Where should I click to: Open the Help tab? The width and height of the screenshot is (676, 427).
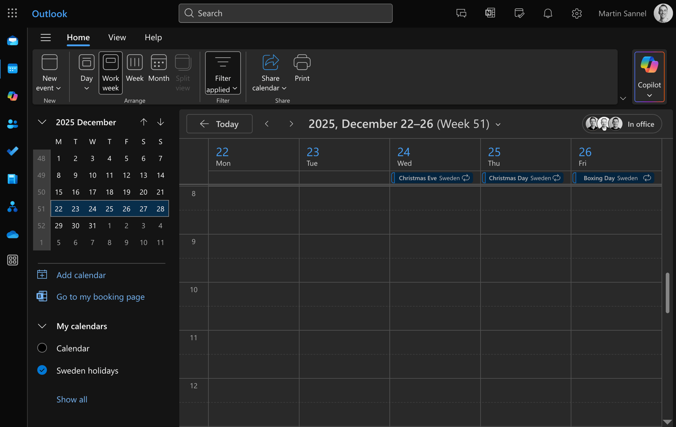pyautogui.click(x=153, y=37)
